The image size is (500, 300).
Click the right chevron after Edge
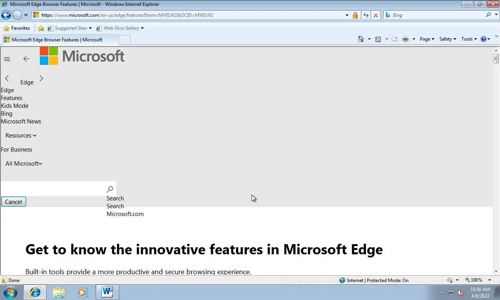tap(41, 79)
